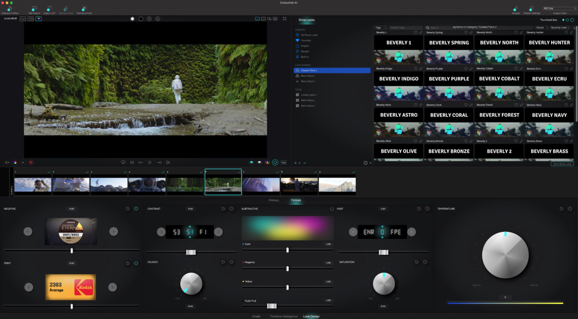Viewport: 578px width, 319px height.
Task: Select the white background circle above viewer
Action: [132, 19]
